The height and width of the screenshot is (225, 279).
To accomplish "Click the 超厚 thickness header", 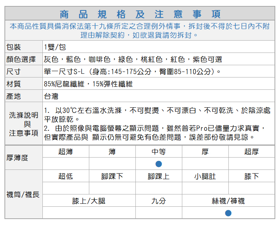I will click(x=251, y=152).
